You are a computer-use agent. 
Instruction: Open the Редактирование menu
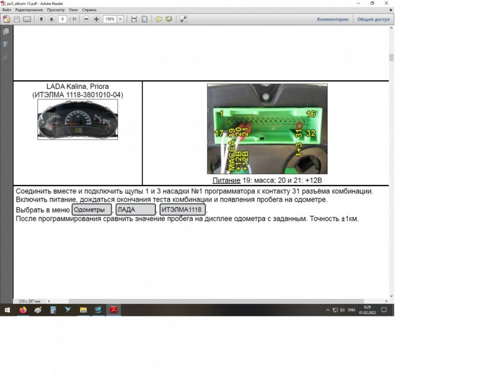29,10
